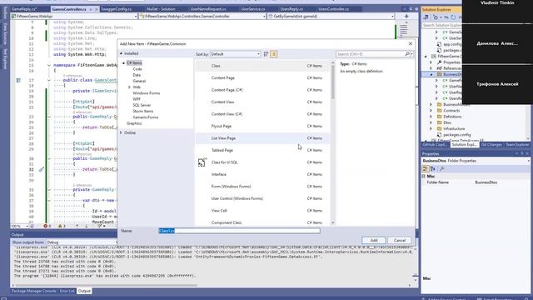This screenshot has width=533, height=300.
Task: Click the dialog Search (Ctrl+E) field
Action: [371, 54]
